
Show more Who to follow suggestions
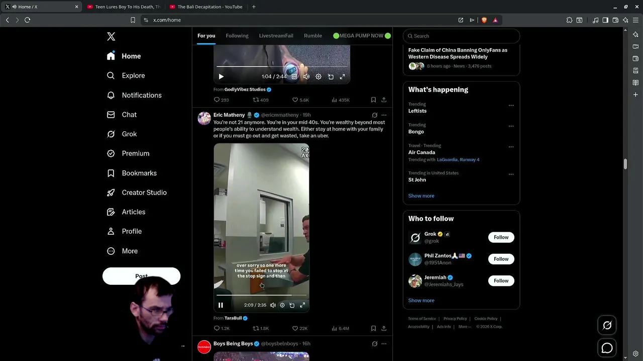[421, 300]
